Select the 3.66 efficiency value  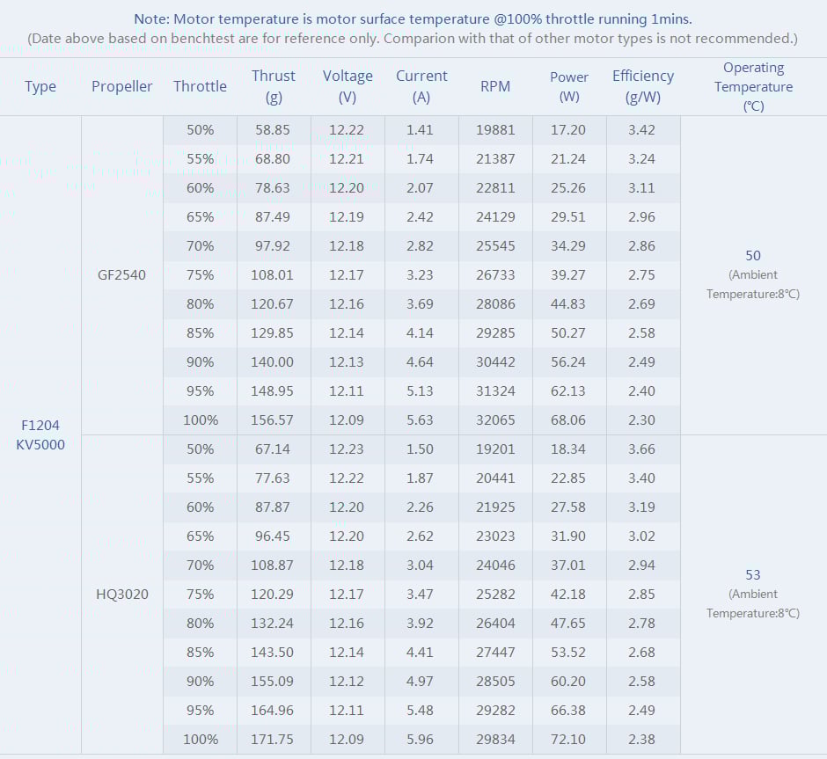click(643, 449)
